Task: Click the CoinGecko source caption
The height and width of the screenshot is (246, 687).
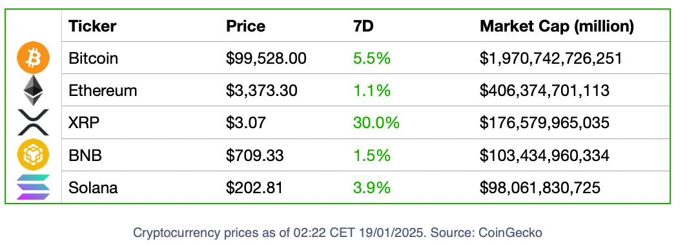Action: 337,232
